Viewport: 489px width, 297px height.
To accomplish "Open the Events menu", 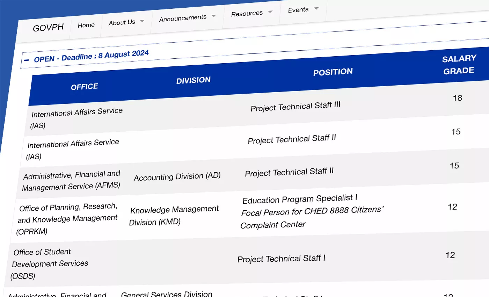I will [298, 9].
